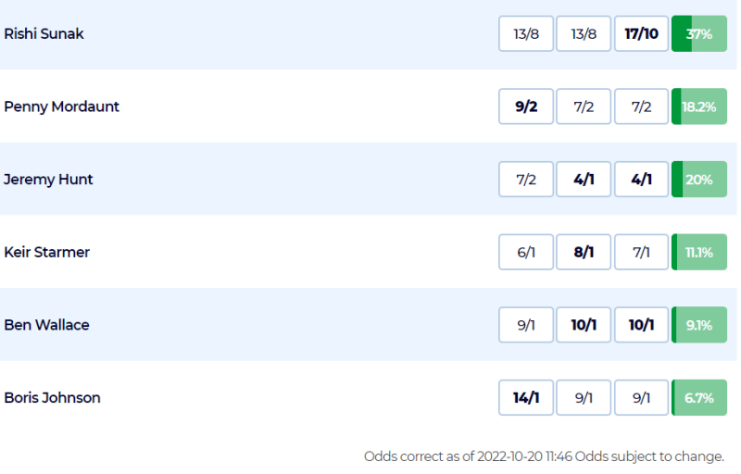Screen dimensions: 741x474
Task: Pick the bold 8/1 odds for Starmer
Action: click(x=584, y=252)
